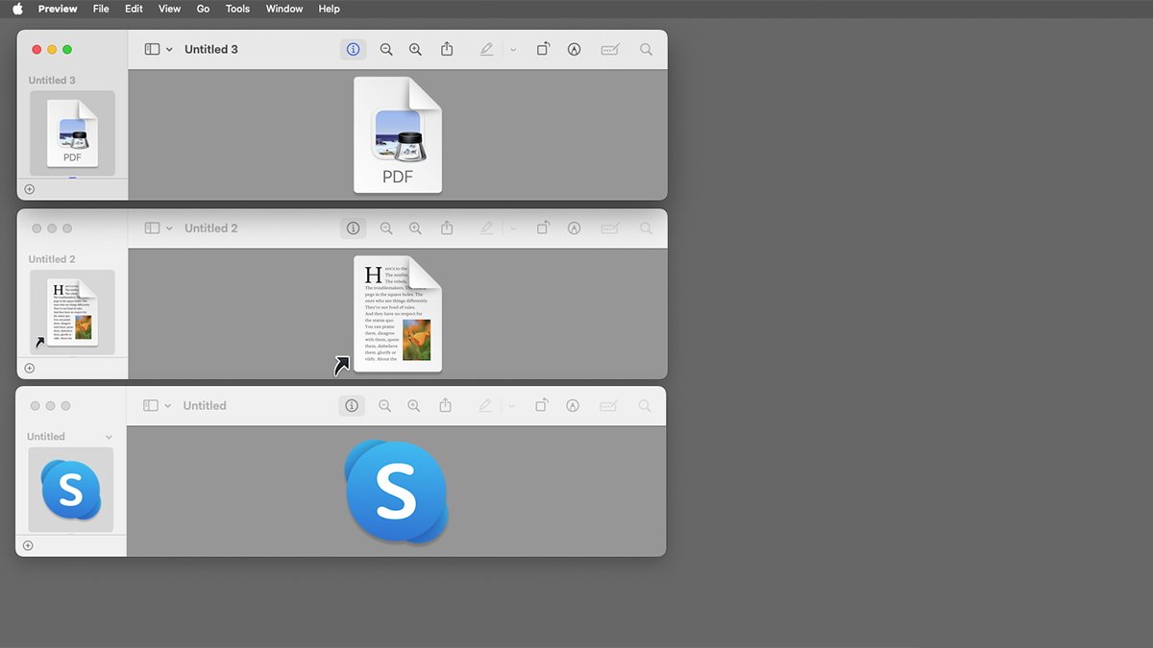Open the Help menu
Viewport: 1153px width, 648px height.
pos(329,9)
